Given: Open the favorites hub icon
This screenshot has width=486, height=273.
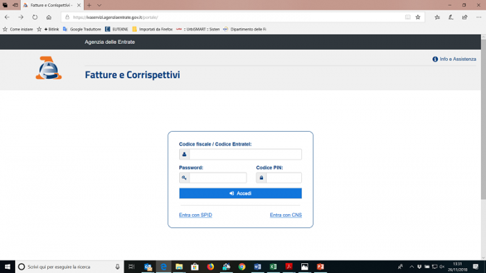Looking at the screenshot, I should [x=437, y=17].
